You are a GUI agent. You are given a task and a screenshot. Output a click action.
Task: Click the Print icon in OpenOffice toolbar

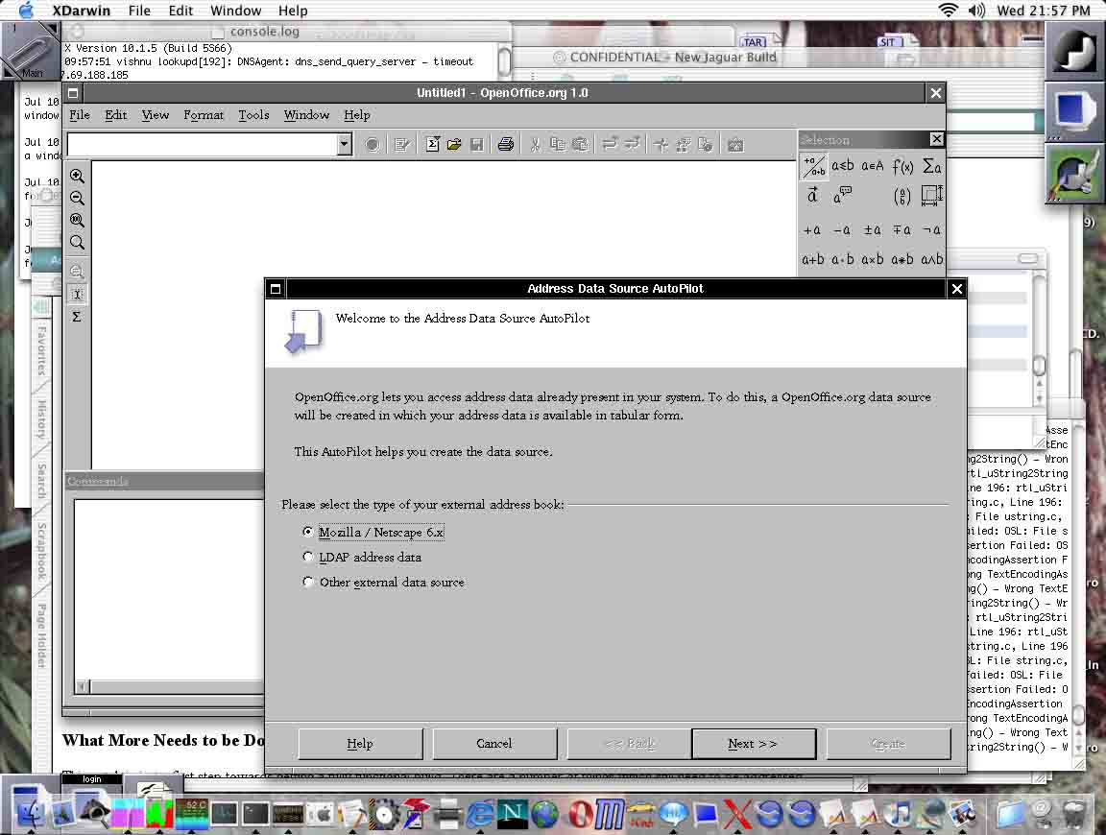506,145
